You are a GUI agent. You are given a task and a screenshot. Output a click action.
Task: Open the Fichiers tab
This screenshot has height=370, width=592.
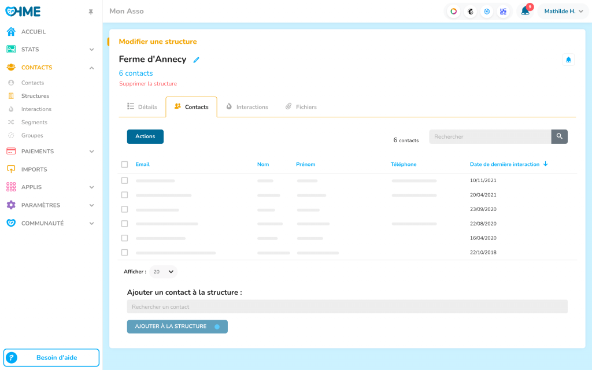coord(301,107)
